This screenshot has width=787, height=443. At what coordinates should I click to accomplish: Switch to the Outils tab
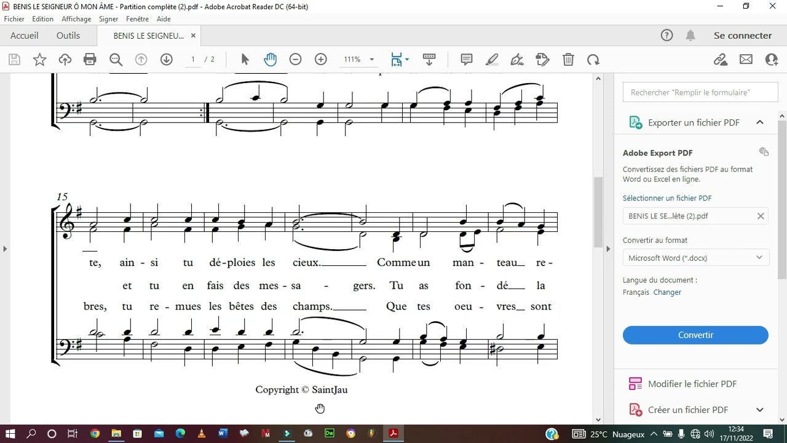[x=68, y=36]
